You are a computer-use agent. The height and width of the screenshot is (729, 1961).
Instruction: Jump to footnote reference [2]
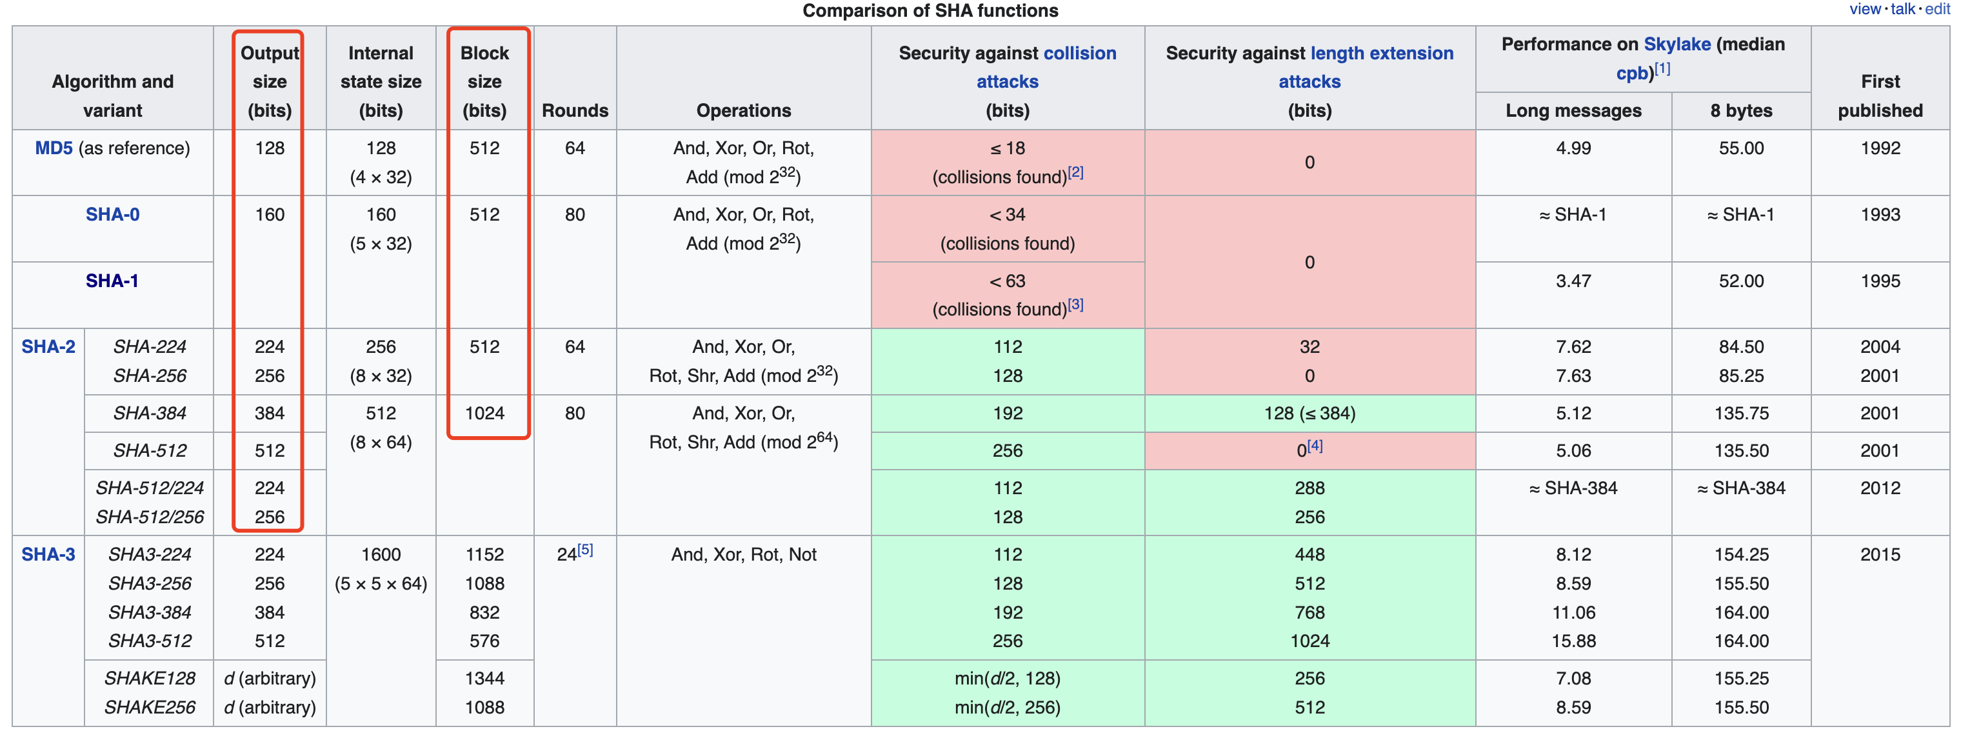(x=1075, y=173)
